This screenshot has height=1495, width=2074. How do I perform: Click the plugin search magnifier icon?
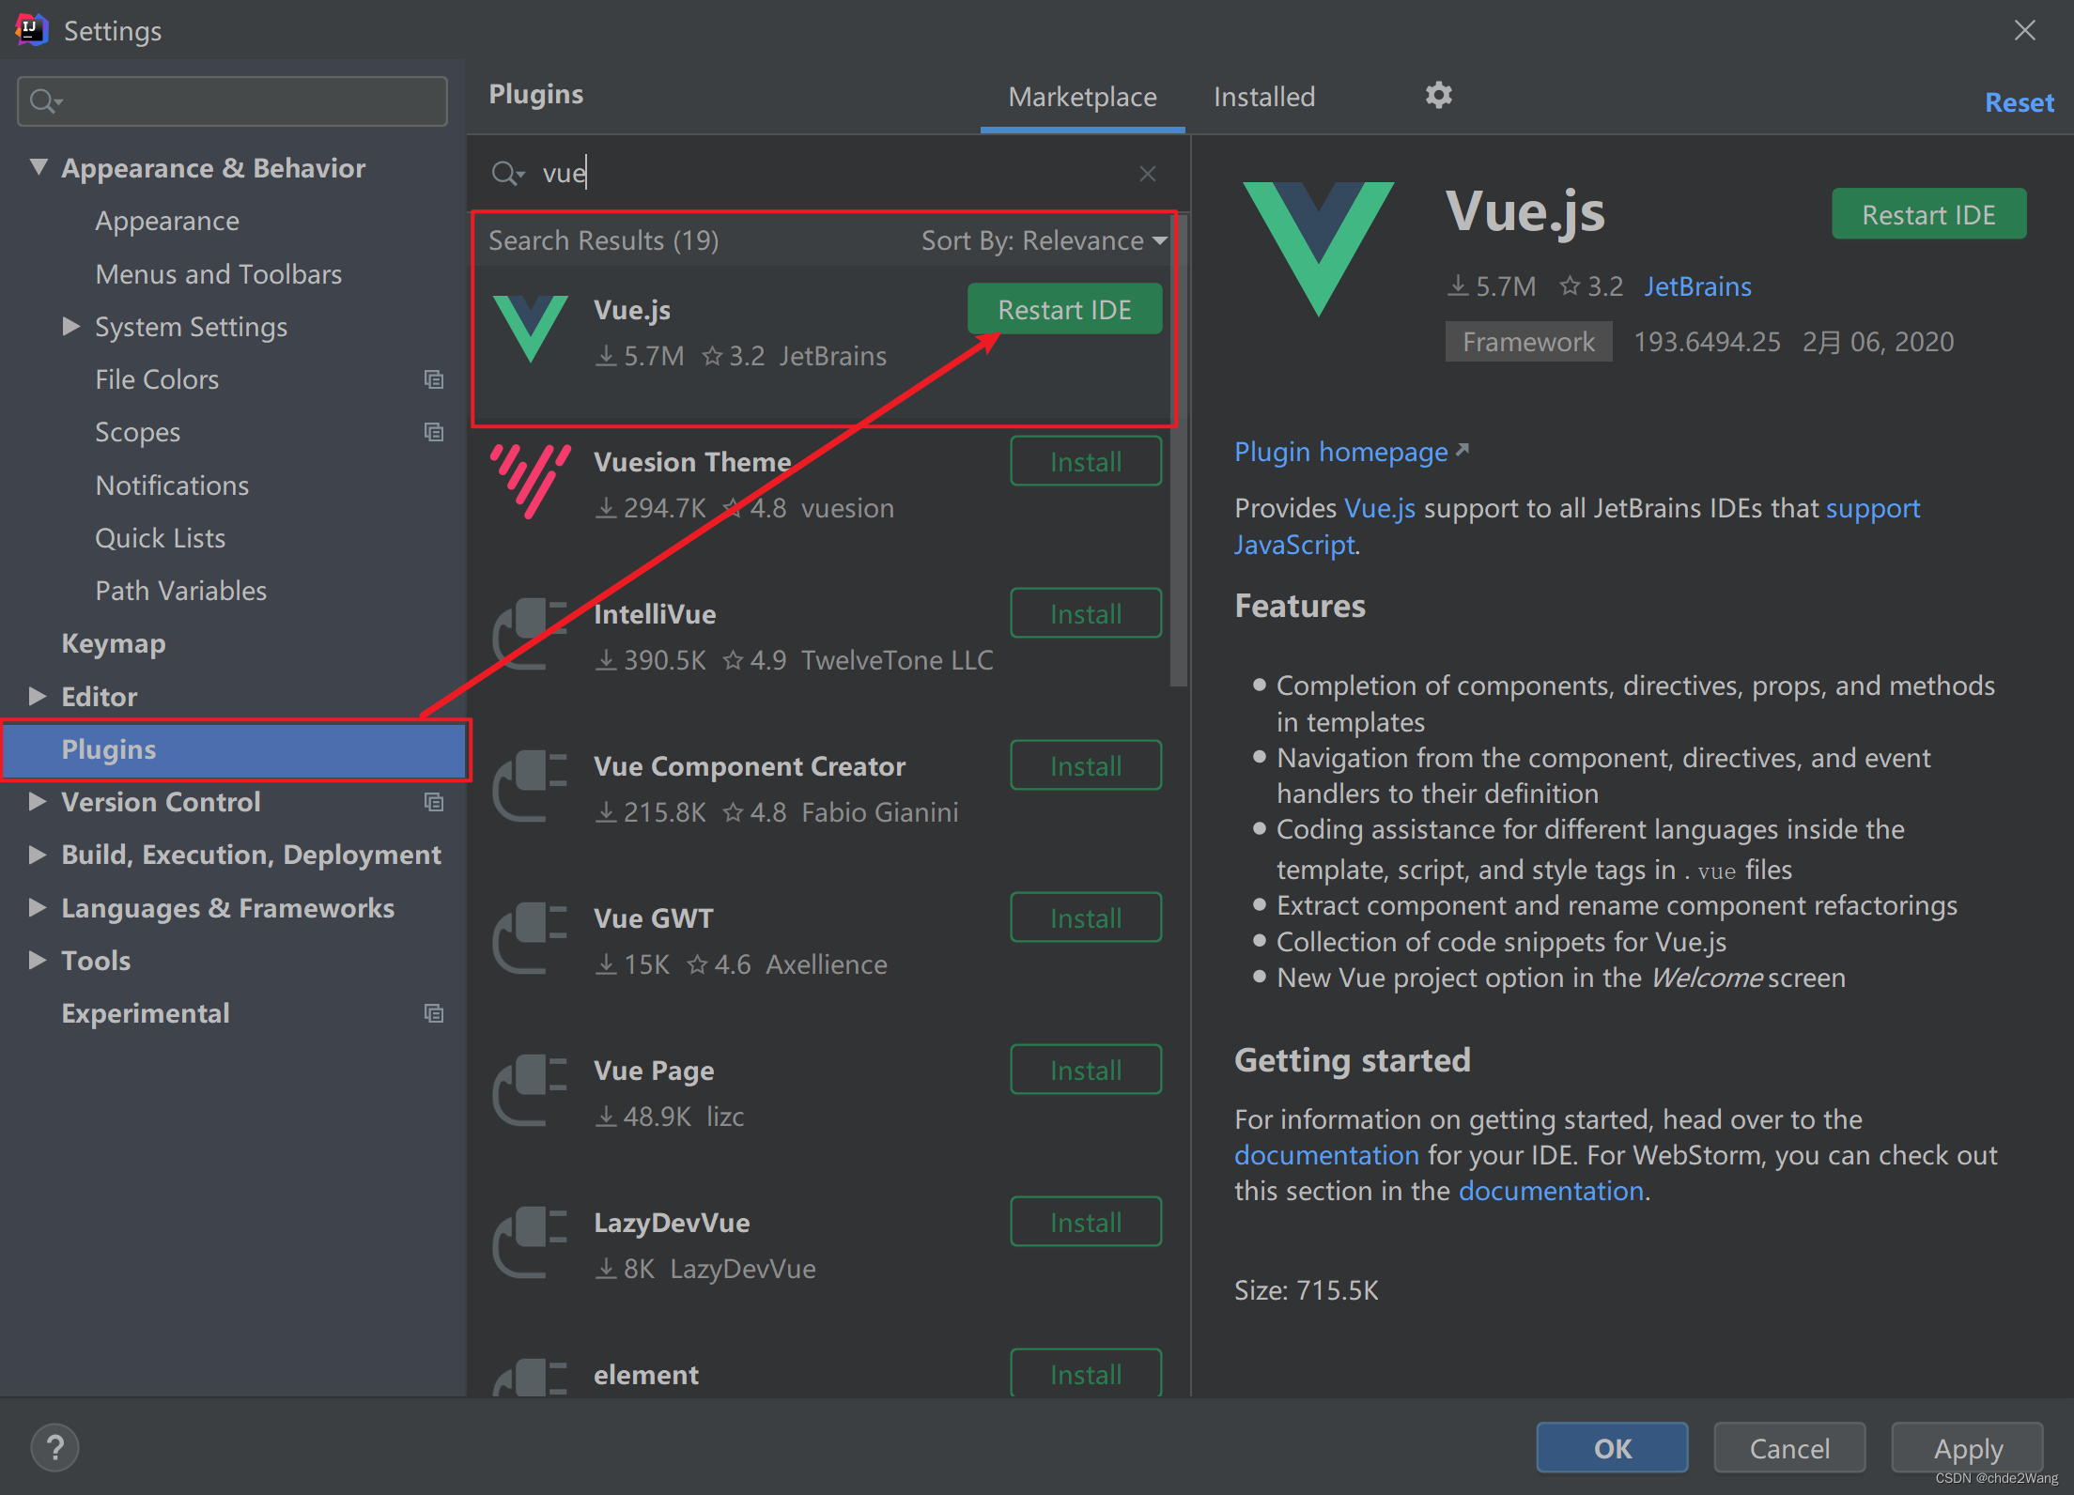pos(507,174)
